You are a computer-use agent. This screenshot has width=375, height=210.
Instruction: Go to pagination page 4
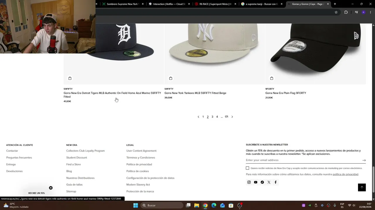pyautogui.click(x=217, y=117)
